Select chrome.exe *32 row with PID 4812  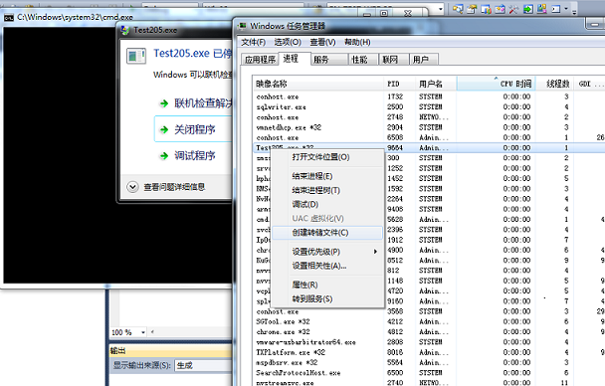[x=429, y=332]
